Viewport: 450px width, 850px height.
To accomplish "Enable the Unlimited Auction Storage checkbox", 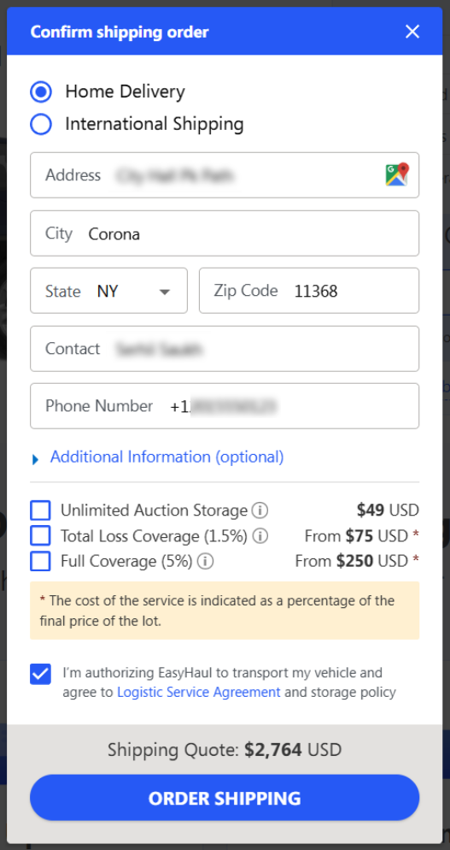I will (x=41, y=511).
